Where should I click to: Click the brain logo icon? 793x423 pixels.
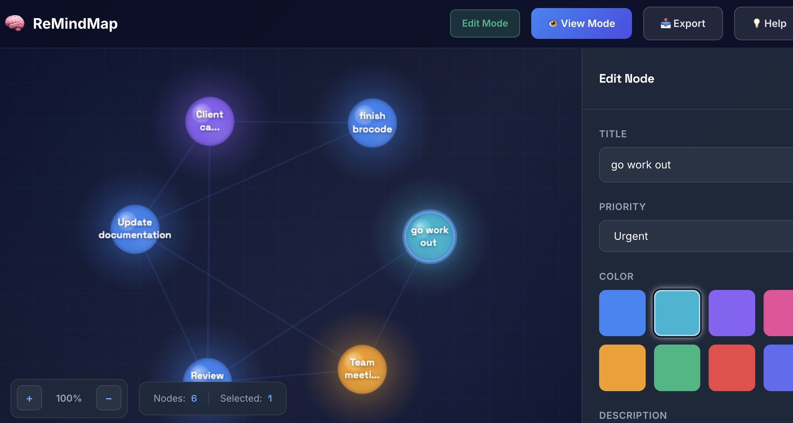[15, 23]
